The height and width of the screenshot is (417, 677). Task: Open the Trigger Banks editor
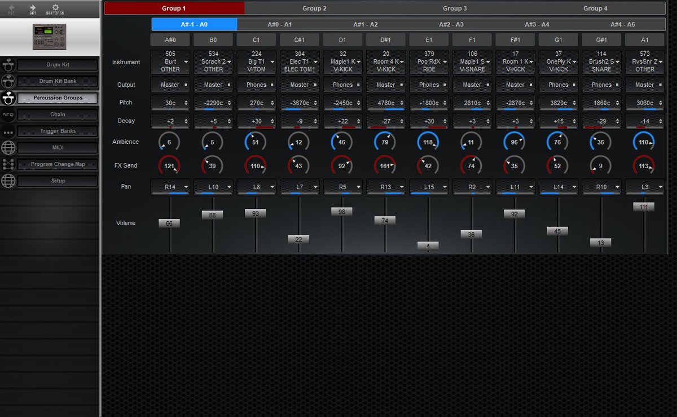(x=58, y=131)
